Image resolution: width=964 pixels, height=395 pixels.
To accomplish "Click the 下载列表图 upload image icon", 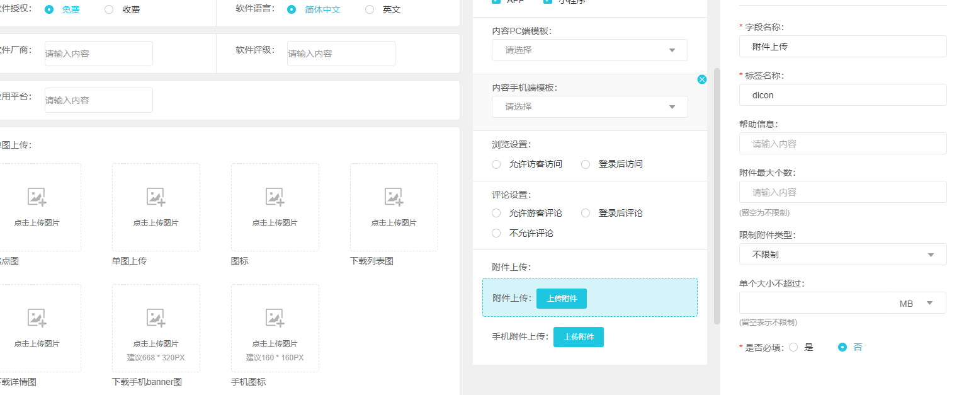I will coord(394,197).
